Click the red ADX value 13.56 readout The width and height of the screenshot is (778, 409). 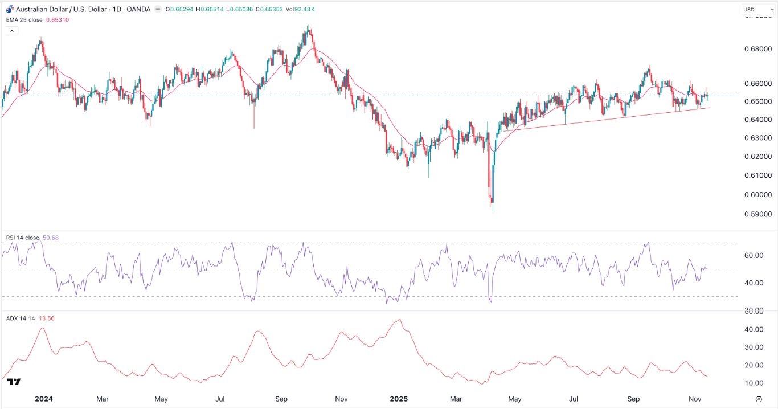(47, 318)
